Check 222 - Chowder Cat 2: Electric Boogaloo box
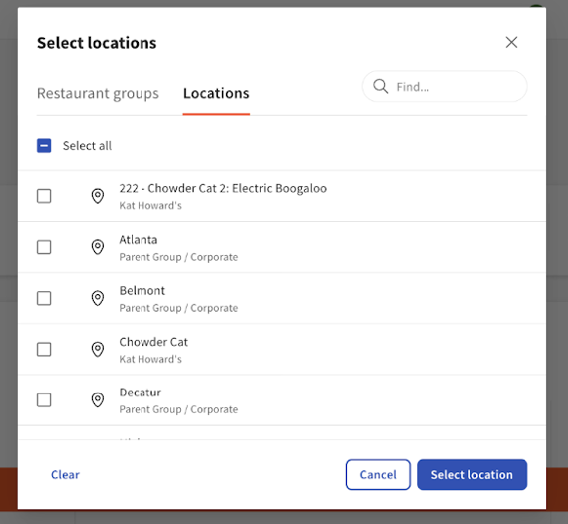Screen dimensions: 568x524 click(44, 196)
